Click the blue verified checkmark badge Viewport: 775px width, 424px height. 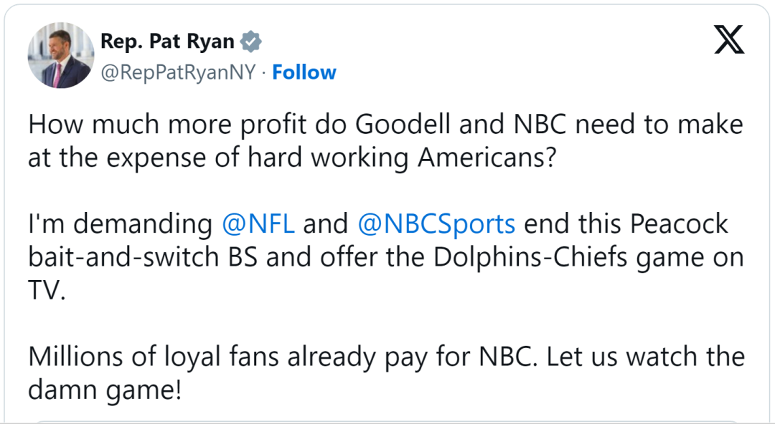tap(250, 42)
